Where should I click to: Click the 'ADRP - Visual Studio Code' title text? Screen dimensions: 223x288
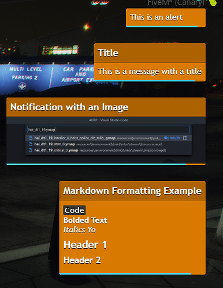tap(109, 120)
